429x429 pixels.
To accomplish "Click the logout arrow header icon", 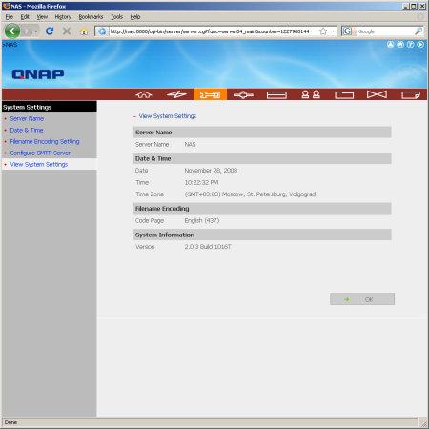I will [x=420, y=45].
